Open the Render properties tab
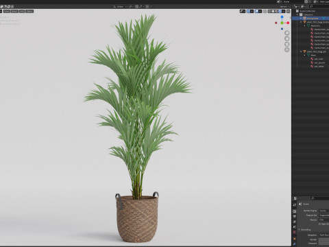 click(295, 211)
